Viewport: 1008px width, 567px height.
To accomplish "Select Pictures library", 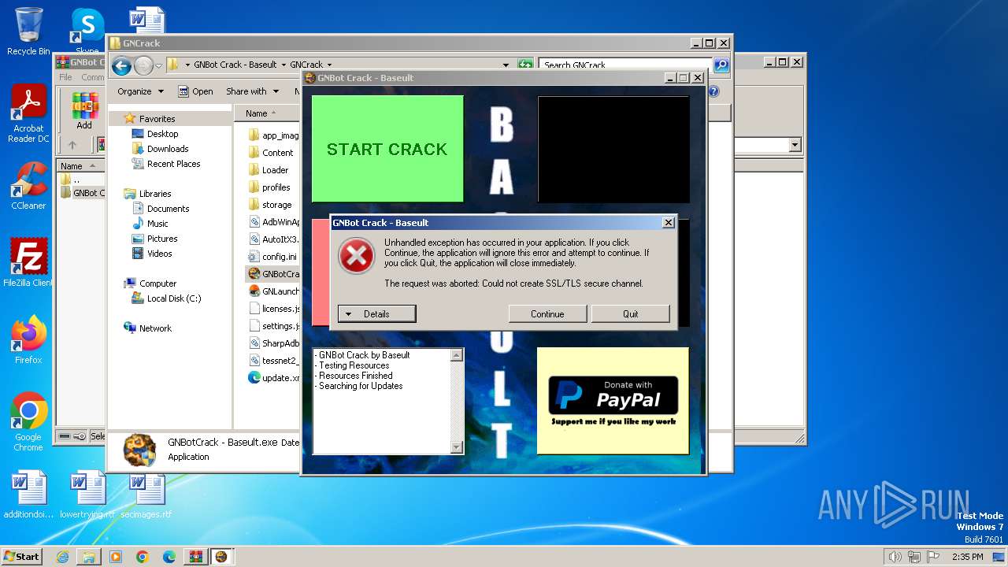I will [161, 239].
